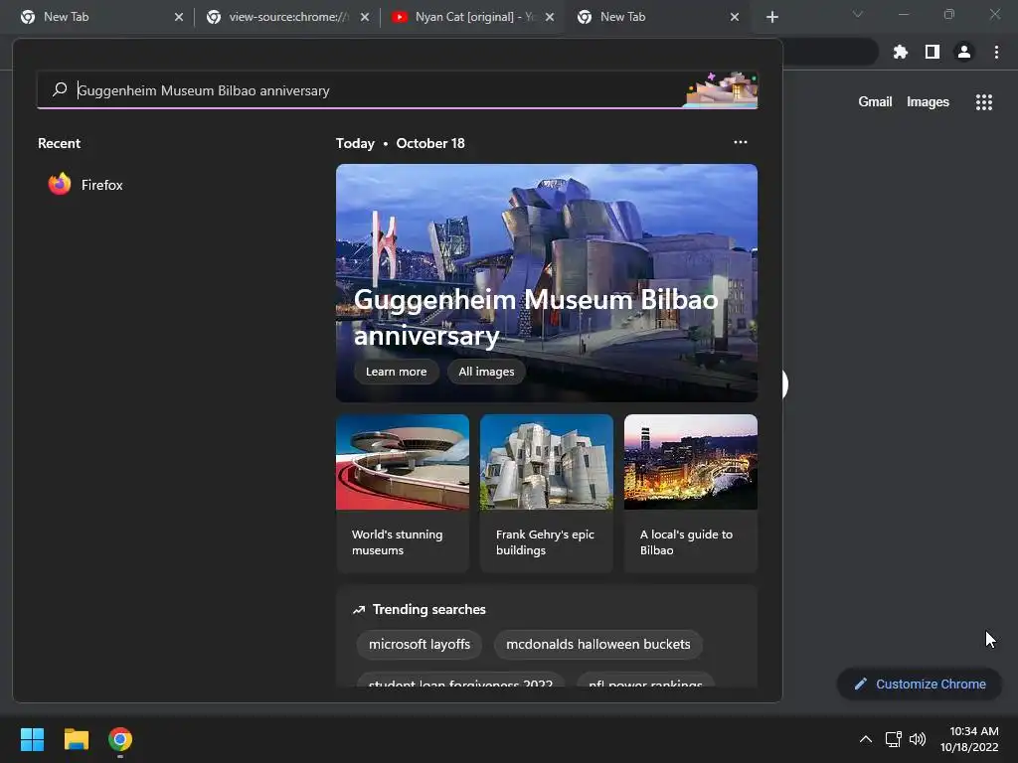Close the first New Tab tab
Image resolution: width=1018 pixels, height=763 pixels.
click(179, 17)
